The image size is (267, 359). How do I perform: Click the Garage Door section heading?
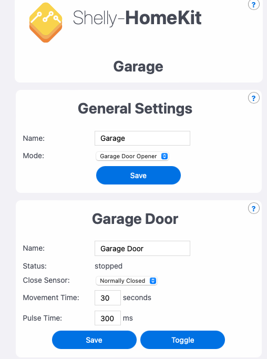pos(135,219)
